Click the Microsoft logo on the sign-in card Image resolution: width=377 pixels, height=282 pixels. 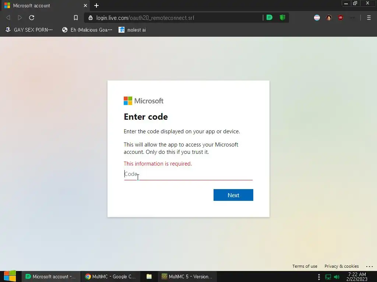(x=144, y=101)
